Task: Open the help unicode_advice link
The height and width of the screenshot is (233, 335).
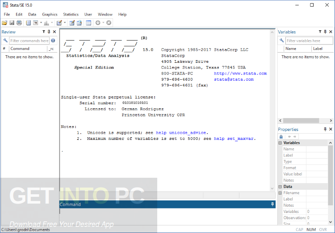Action: click(181, 133)
